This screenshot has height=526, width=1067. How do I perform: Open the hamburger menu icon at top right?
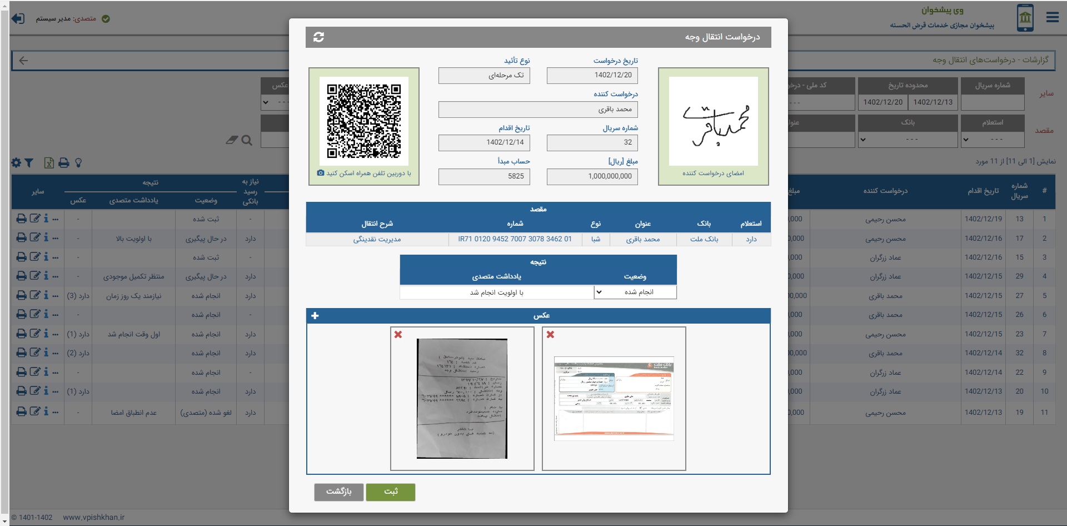coord(1053,17)
